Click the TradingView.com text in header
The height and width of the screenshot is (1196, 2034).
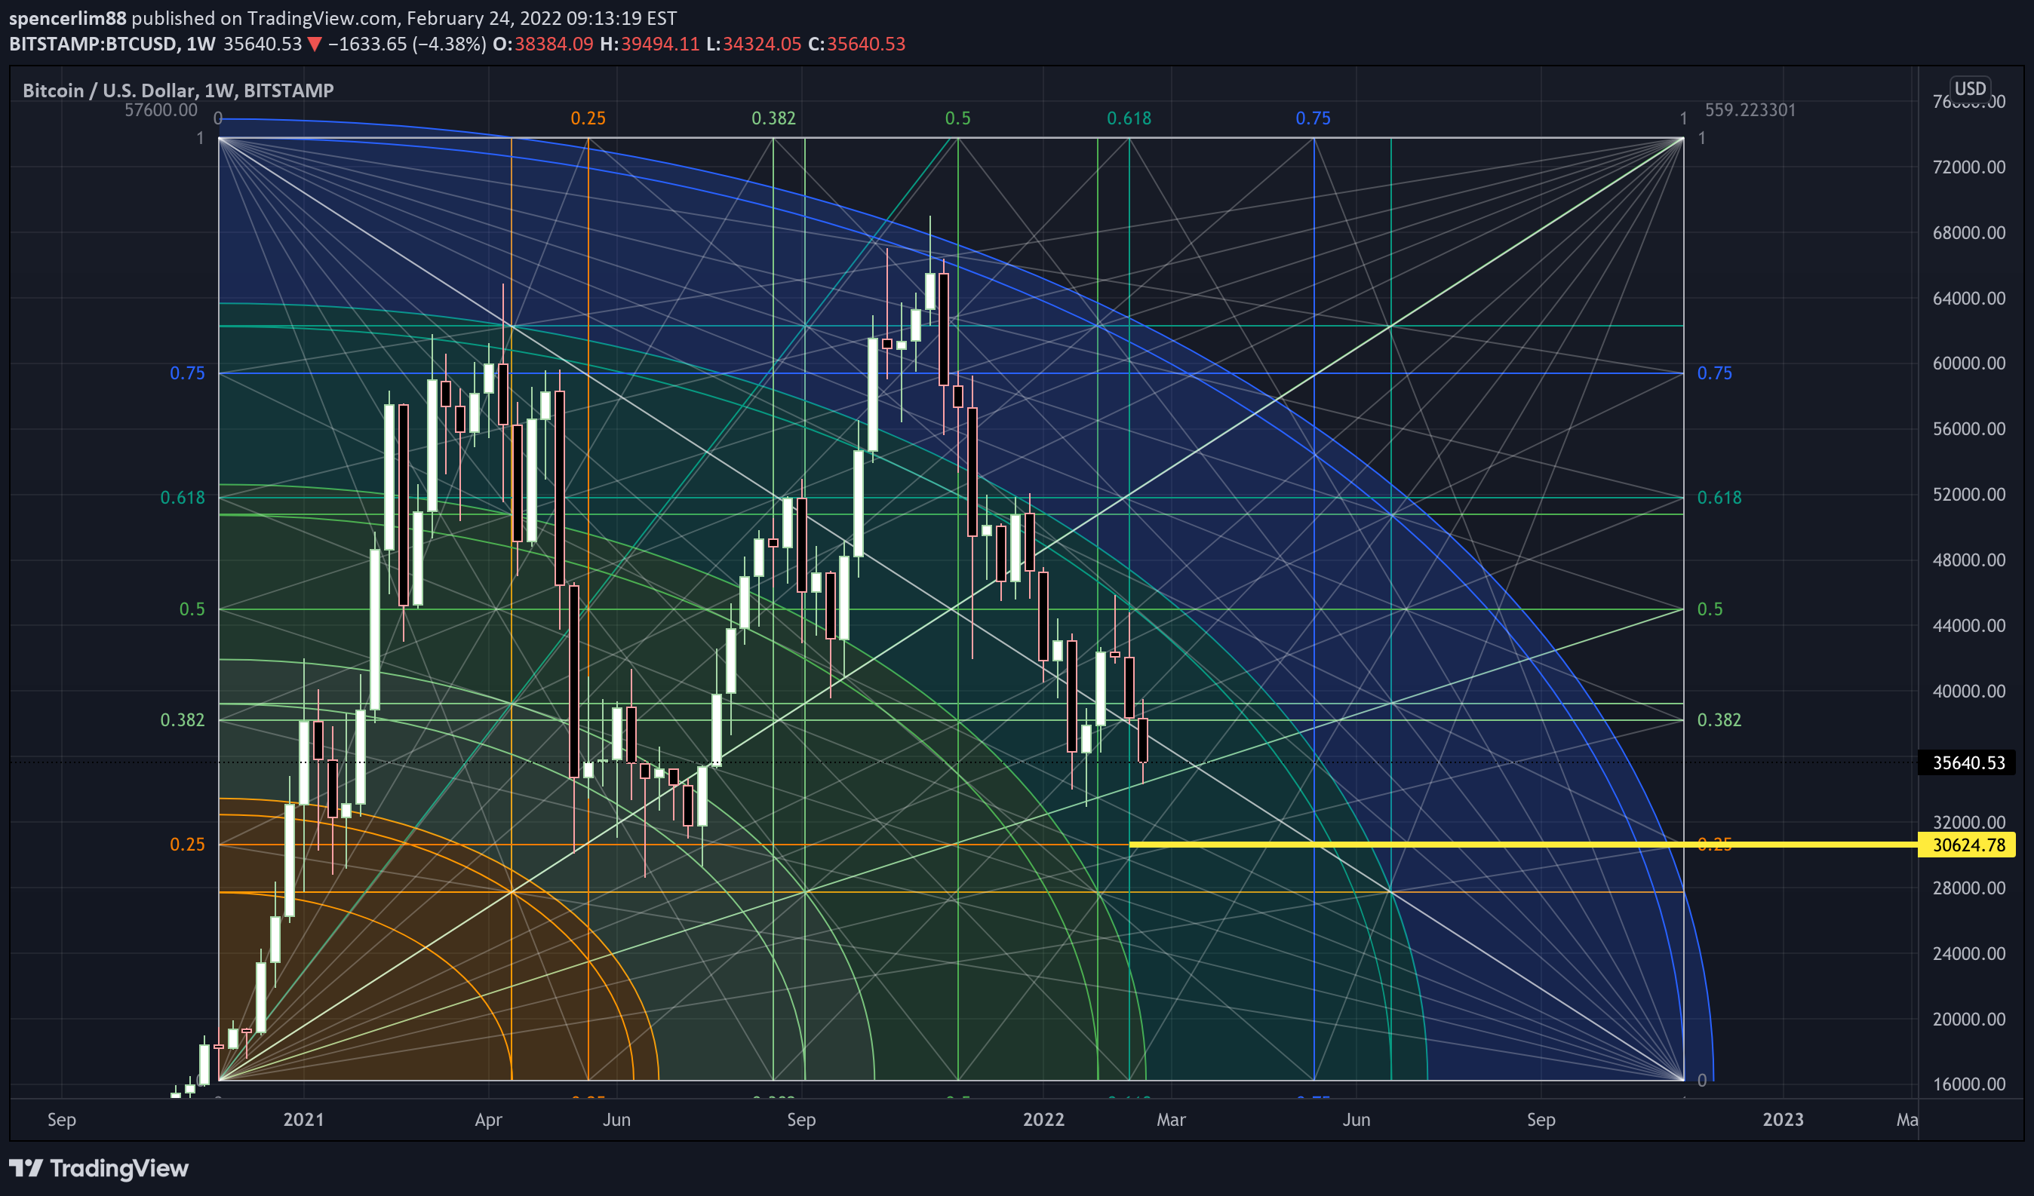click(x=322, y=18)
